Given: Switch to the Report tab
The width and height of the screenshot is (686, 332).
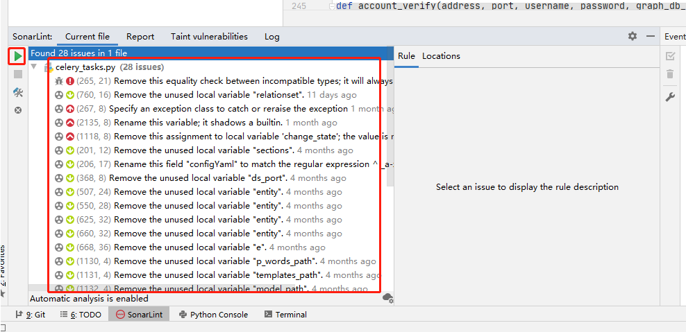Looking at the screenshot, I should (x=140, y=37).
